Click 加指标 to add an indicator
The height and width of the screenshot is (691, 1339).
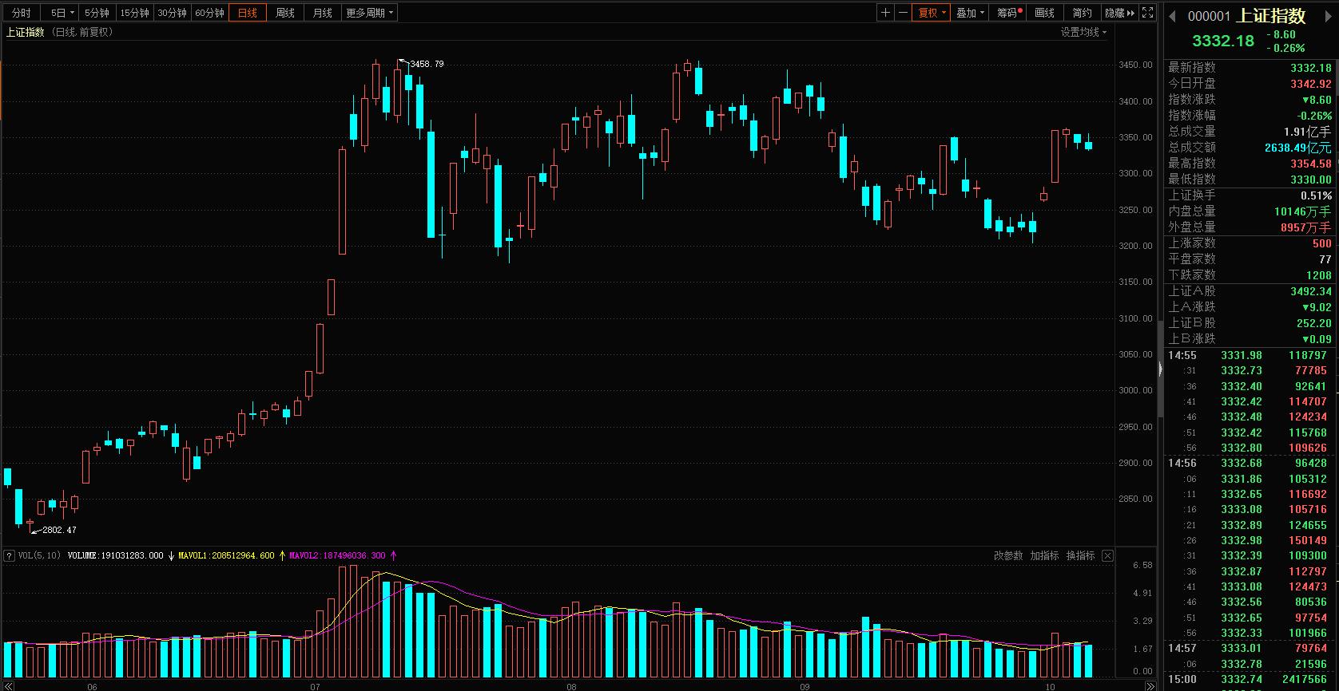(x=1044, y=555)
